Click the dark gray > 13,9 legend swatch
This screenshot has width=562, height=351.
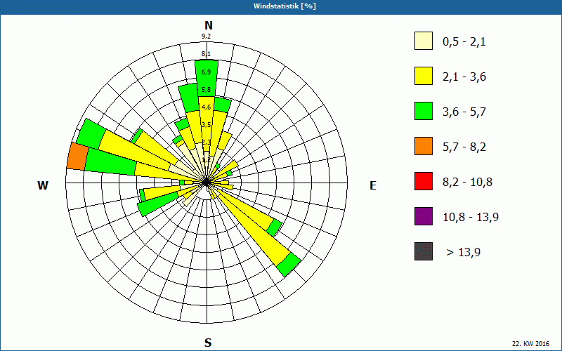pyautogui.click(x=424, y=251)
